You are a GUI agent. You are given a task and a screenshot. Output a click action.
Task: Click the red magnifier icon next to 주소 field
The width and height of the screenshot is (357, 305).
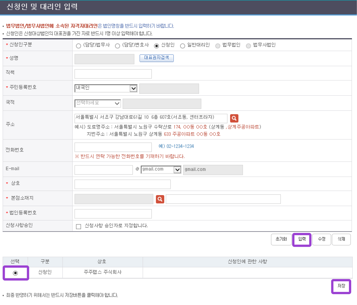(234, 118)
